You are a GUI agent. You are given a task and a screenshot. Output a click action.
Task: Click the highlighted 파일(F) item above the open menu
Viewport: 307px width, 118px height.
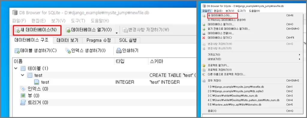[x=207, y=11]
